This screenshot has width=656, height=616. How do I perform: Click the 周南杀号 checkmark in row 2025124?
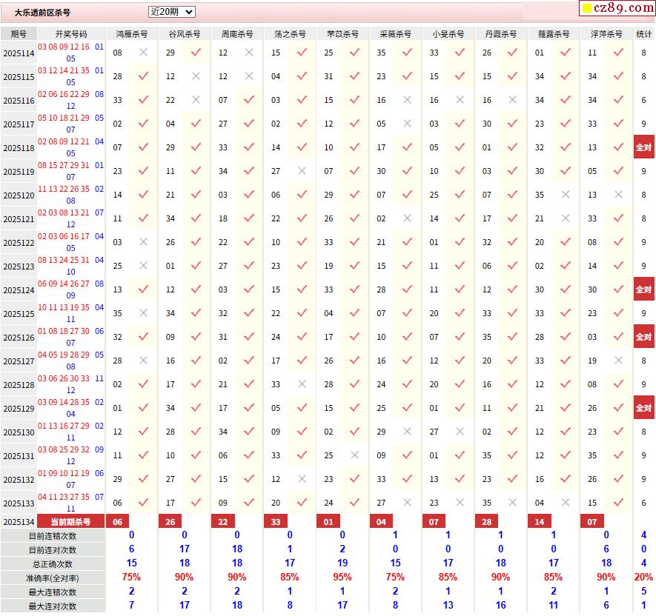[248, 289]
